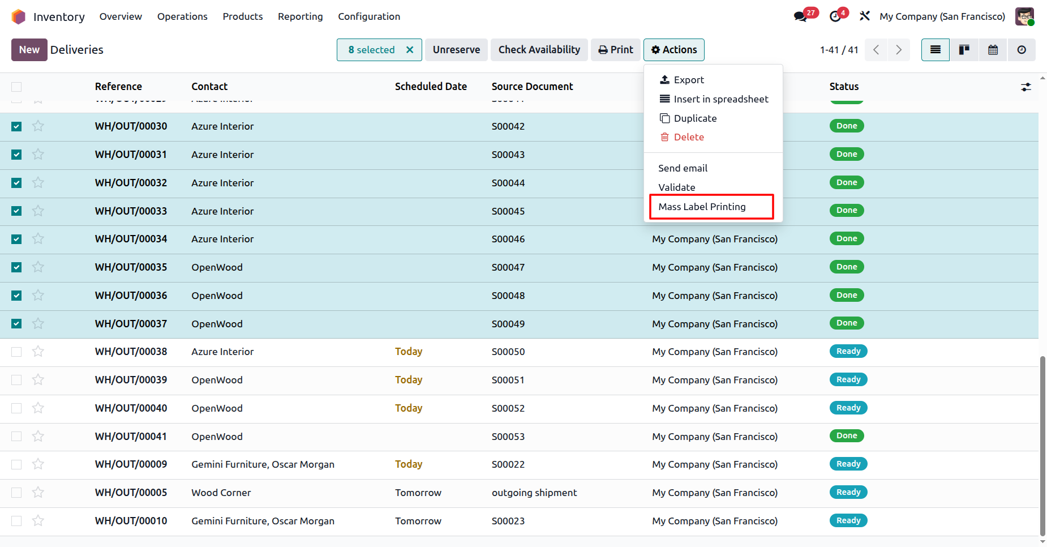This screenshot has height=547, width=1047.
Task: Star the WH/OUT/00038 delivery as favorite
Action: [x=38, y=352]
